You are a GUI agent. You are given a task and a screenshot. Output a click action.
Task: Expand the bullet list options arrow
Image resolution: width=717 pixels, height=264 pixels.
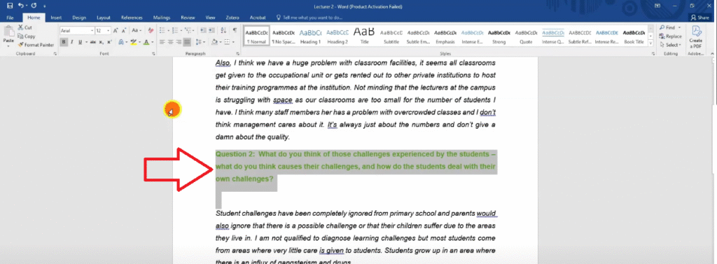click(169, 31)
